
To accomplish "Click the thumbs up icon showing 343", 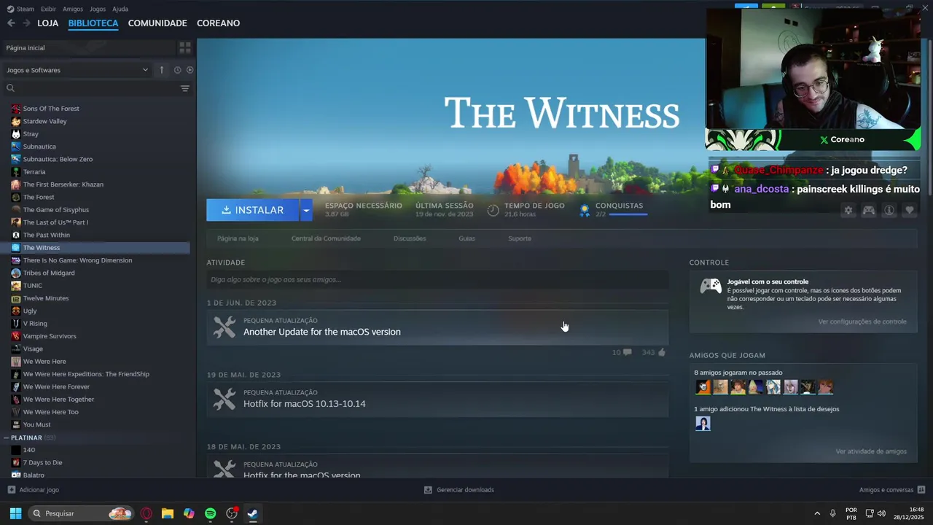I will [662, 352].
